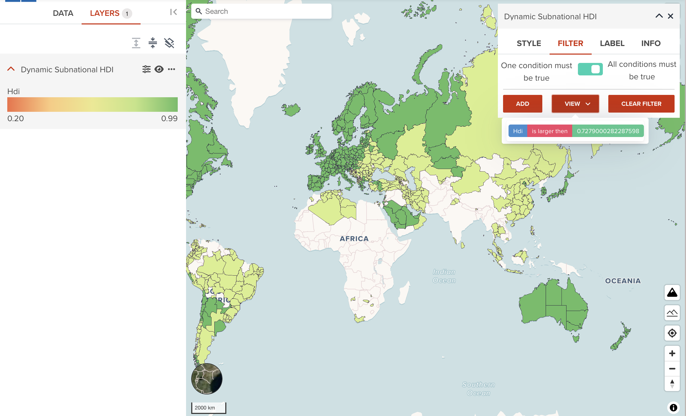Expand the VIEW dropdown button
The width and height of the screenshot is (686, 416).
point(576,103)
